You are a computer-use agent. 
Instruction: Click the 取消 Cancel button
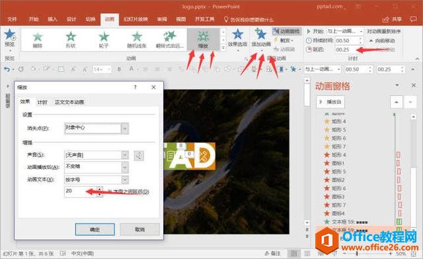coord(139,229)
